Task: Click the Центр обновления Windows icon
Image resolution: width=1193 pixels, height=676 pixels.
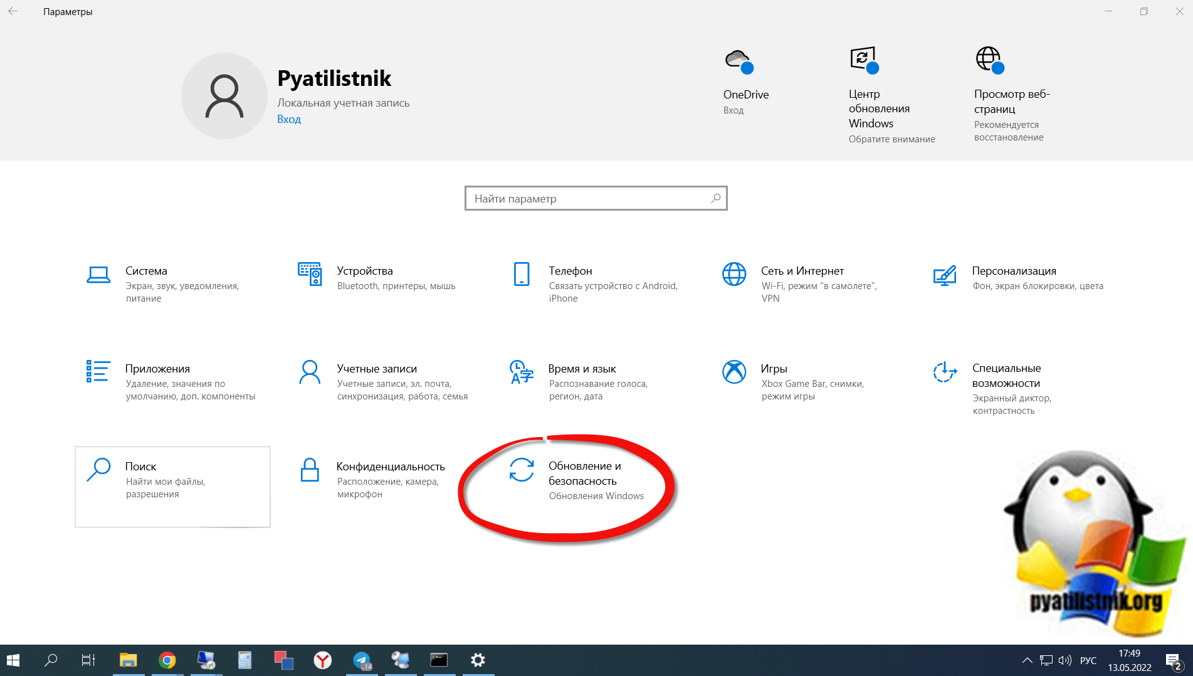Action: point(864,60)
